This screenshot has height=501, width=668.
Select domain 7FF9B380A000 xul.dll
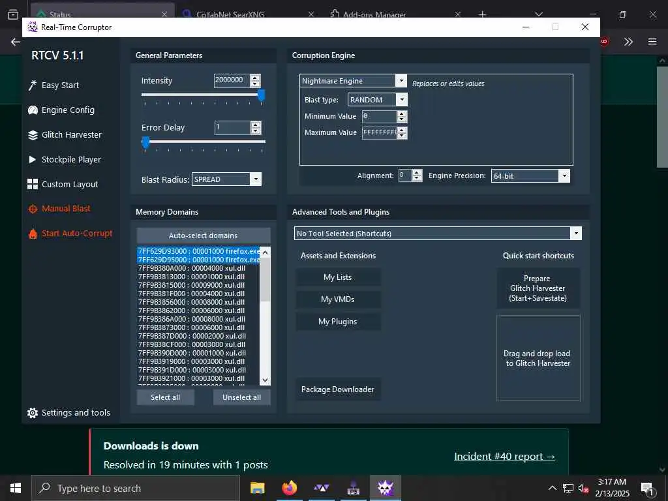click(x=198, y=268)
